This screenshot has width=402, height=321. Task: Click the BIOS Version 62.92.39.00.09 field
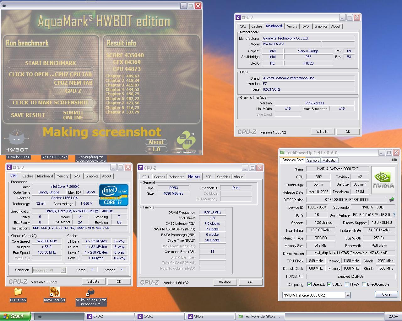coord(346,199)
